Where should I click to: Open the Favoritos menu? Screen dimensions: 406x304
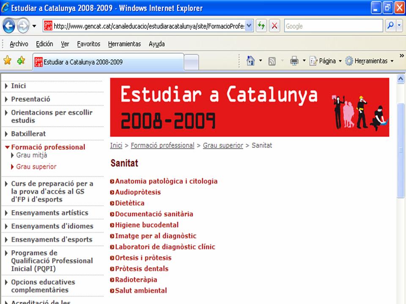click(88, 44)
